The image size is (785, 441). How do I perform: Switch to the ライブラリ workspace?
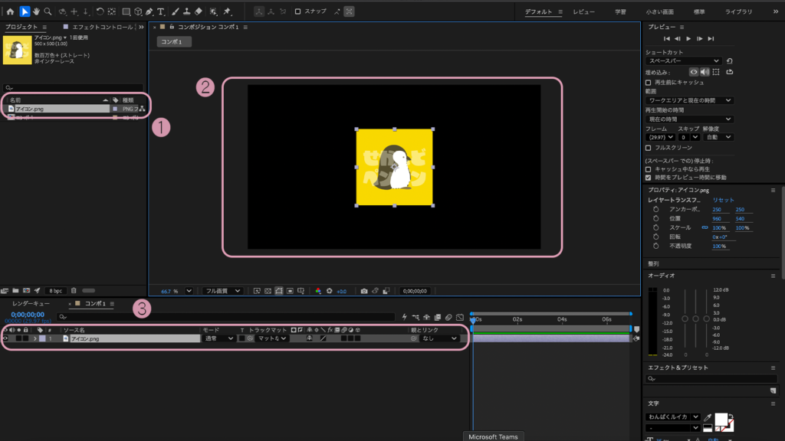tap(738, 11)
